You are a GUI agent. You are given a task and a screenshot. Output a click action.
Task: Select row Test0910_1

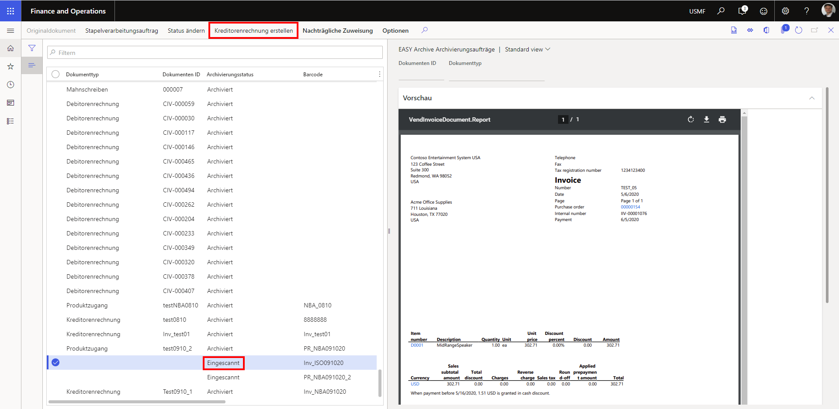click(211, 392)
